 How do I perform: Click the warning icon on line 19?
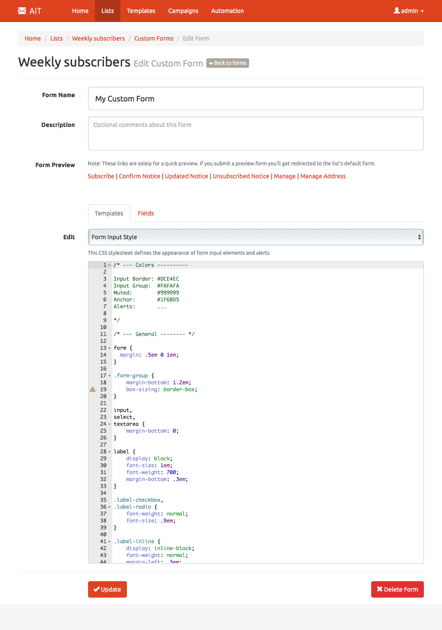point(92,389)
